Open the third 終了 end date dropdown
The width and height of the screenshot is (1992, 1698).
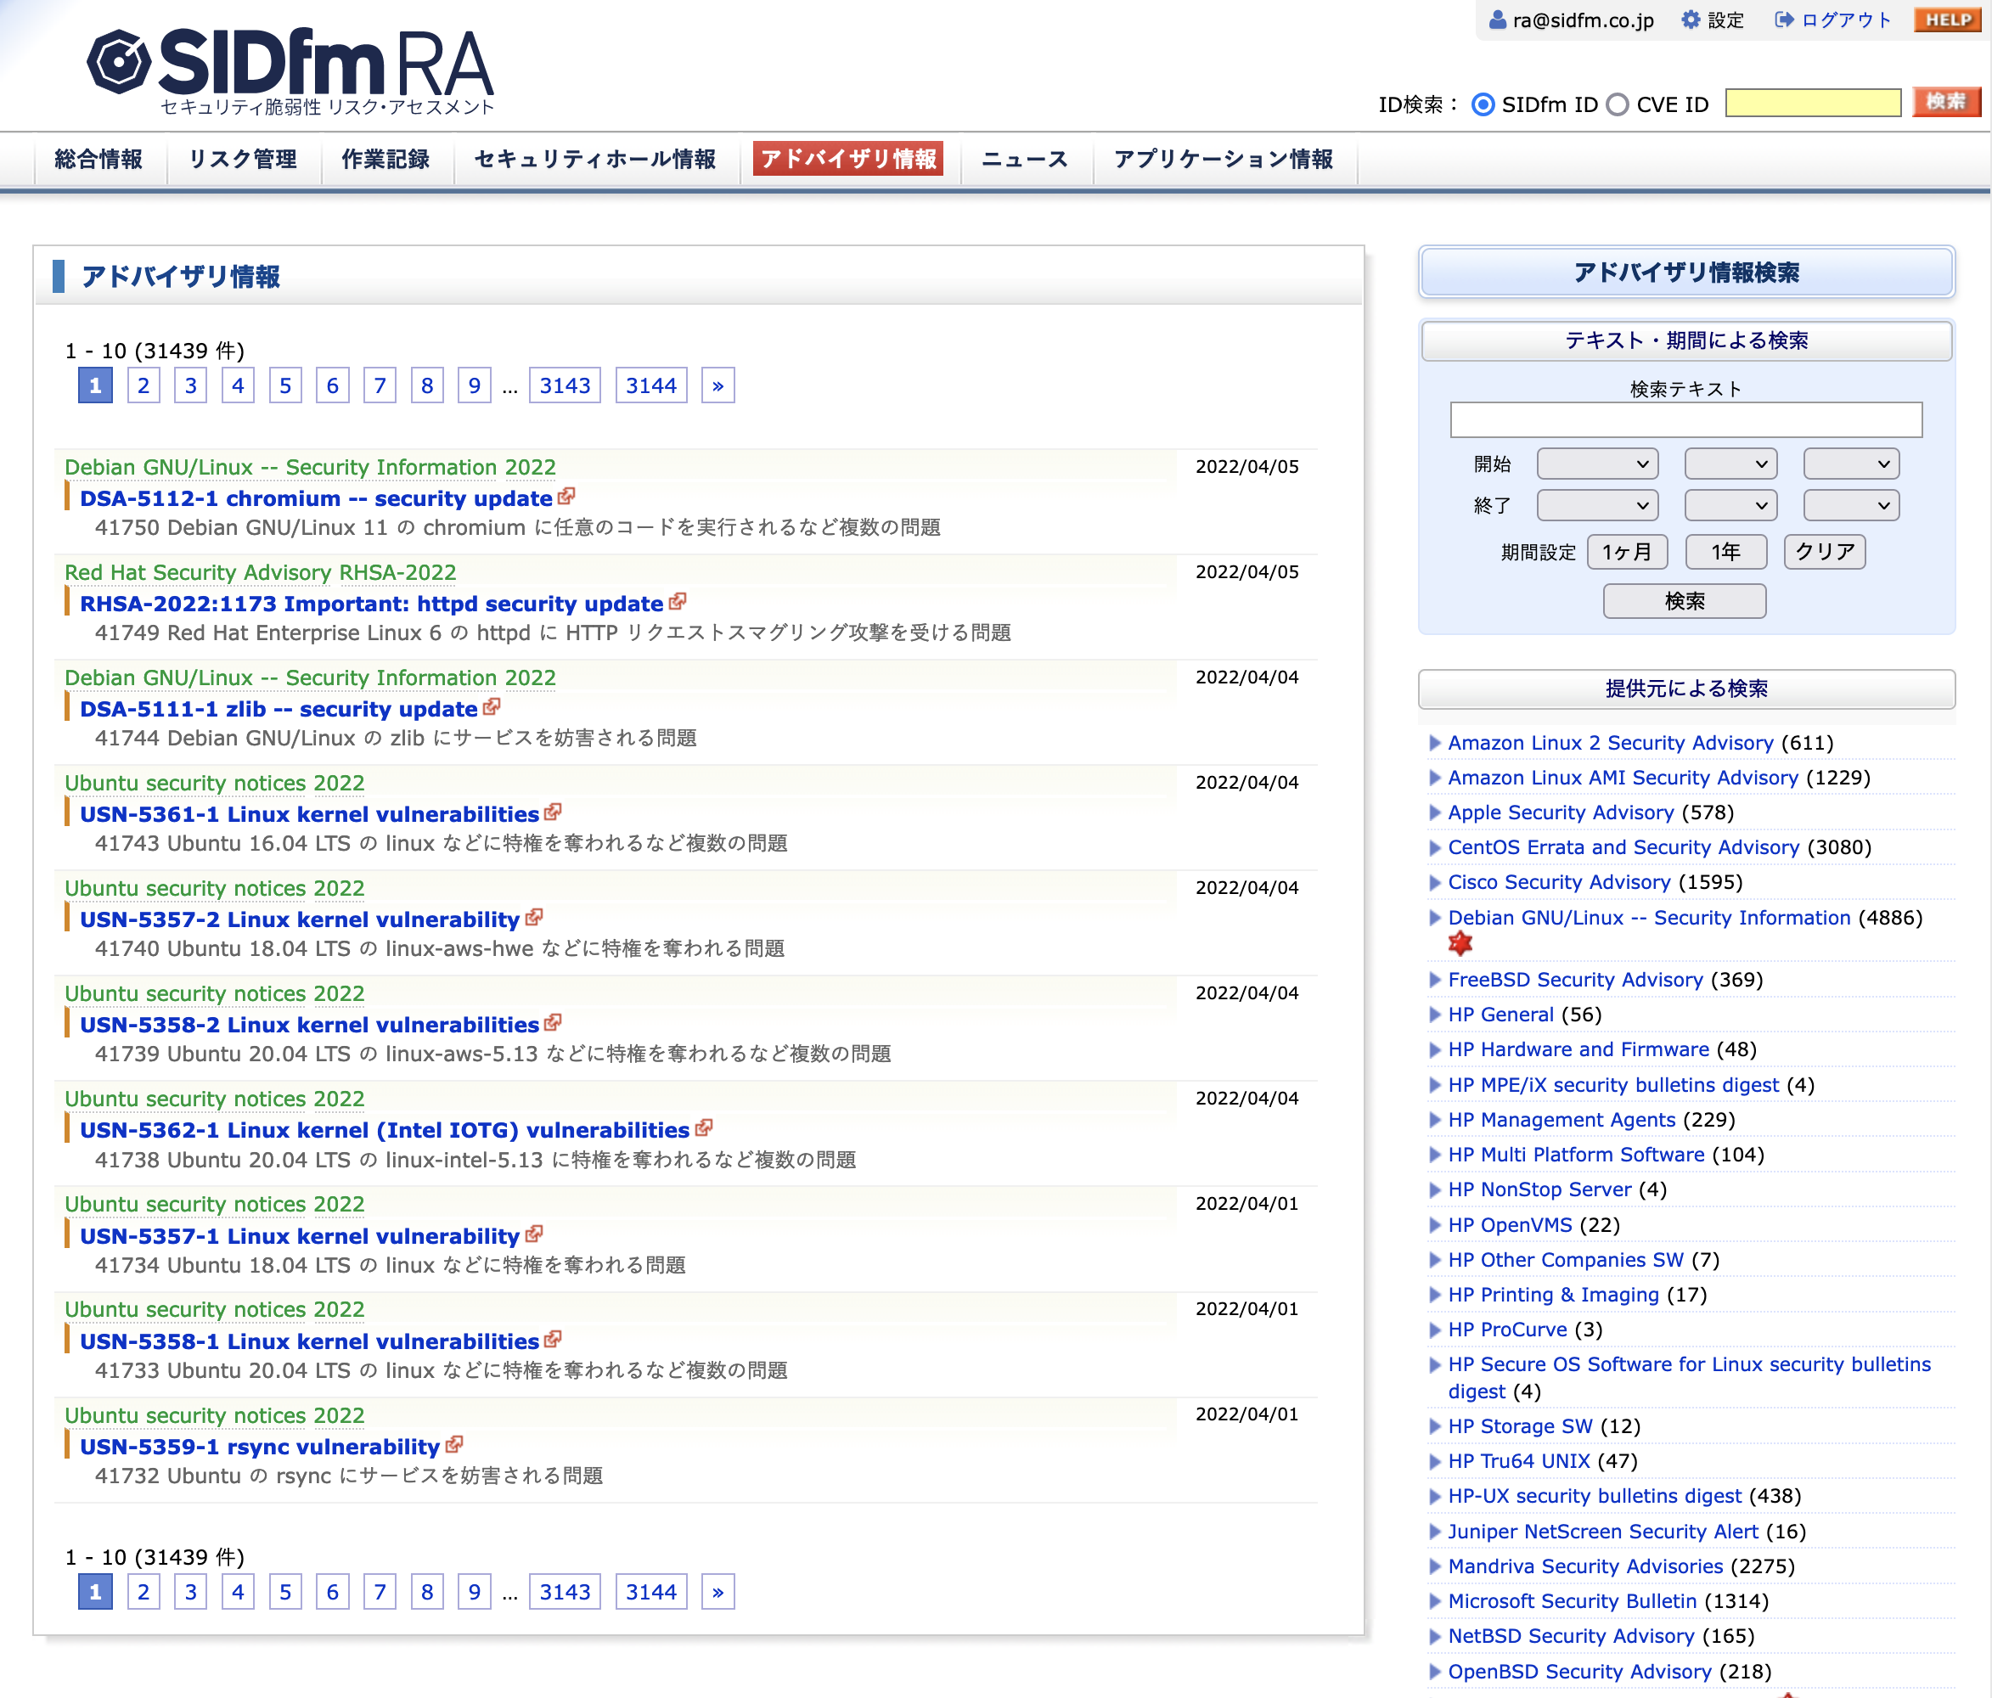(x=1852, y=505)
